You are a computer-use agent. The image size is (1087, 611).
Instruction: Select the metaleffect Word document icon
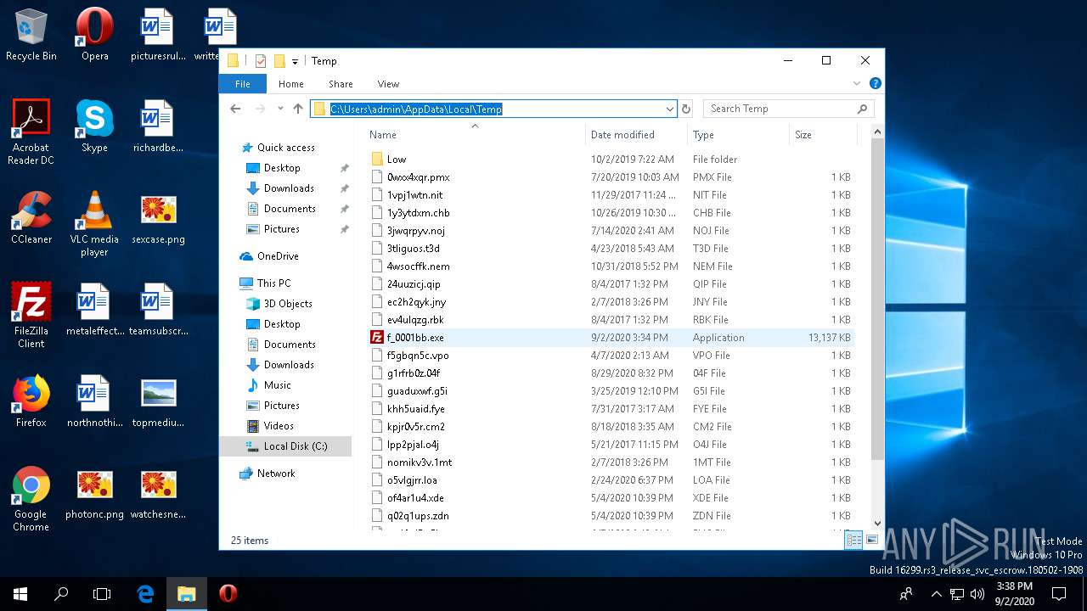pos(94,309)
